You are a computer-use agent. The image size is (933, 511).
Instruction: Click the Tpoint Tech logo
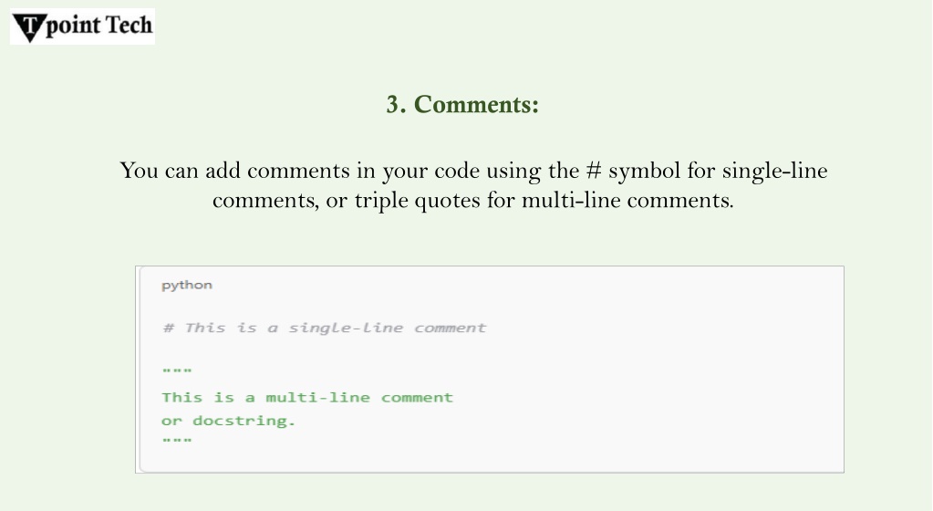[x=82, y=26]
